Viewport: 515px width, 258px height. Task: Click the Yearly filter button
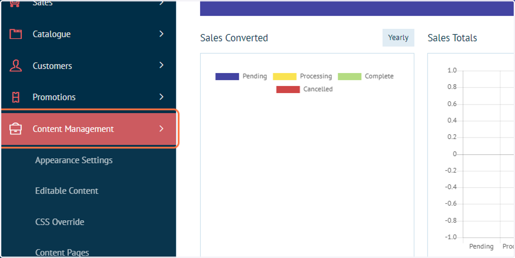pyautogui.click(x=398, y=38)
